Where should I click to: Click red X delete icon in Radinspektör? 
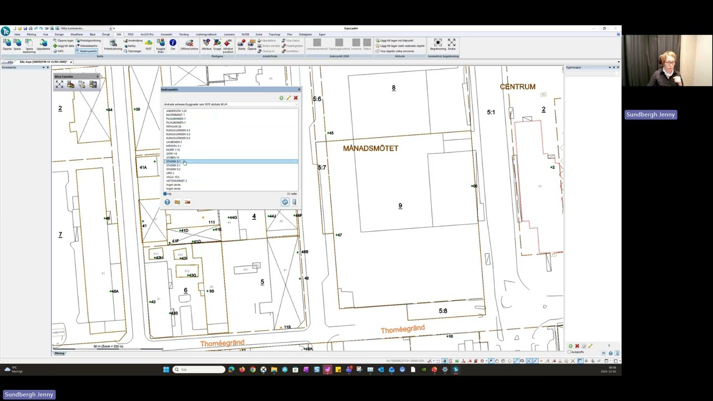[296, 98]
